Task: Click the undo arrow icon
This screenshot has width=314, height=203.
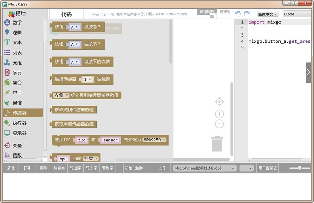Action: click(x=238, y=14)
